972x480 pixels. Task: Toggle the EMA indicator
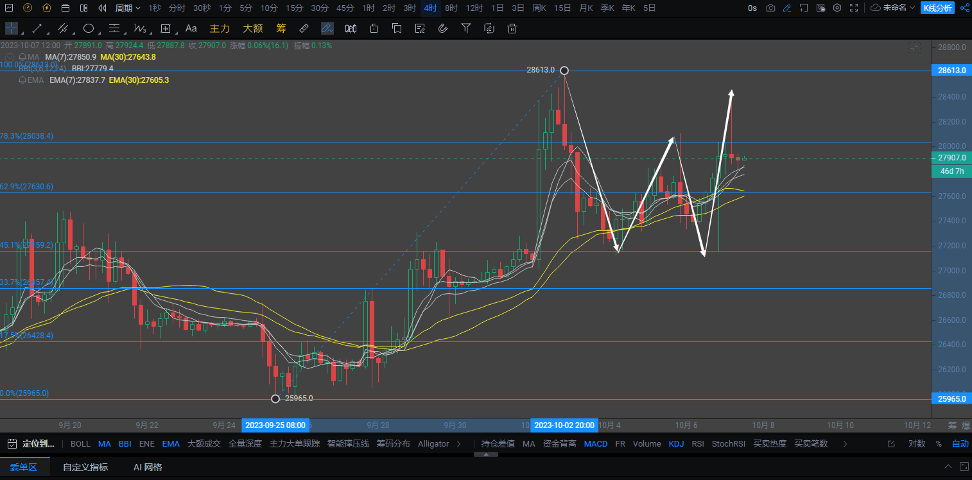pyautogui.click(x=171, y=443)
